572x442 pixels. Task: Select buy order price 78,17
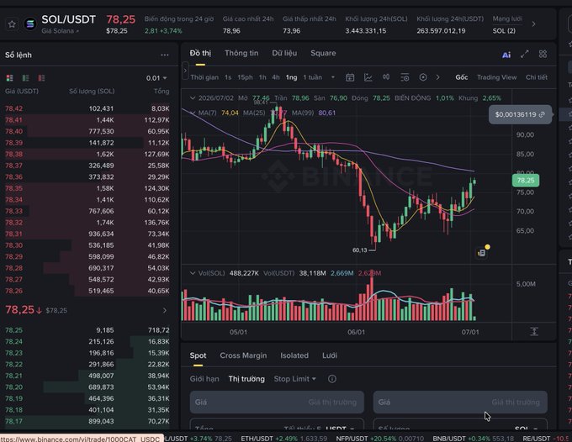click(13, 421)
